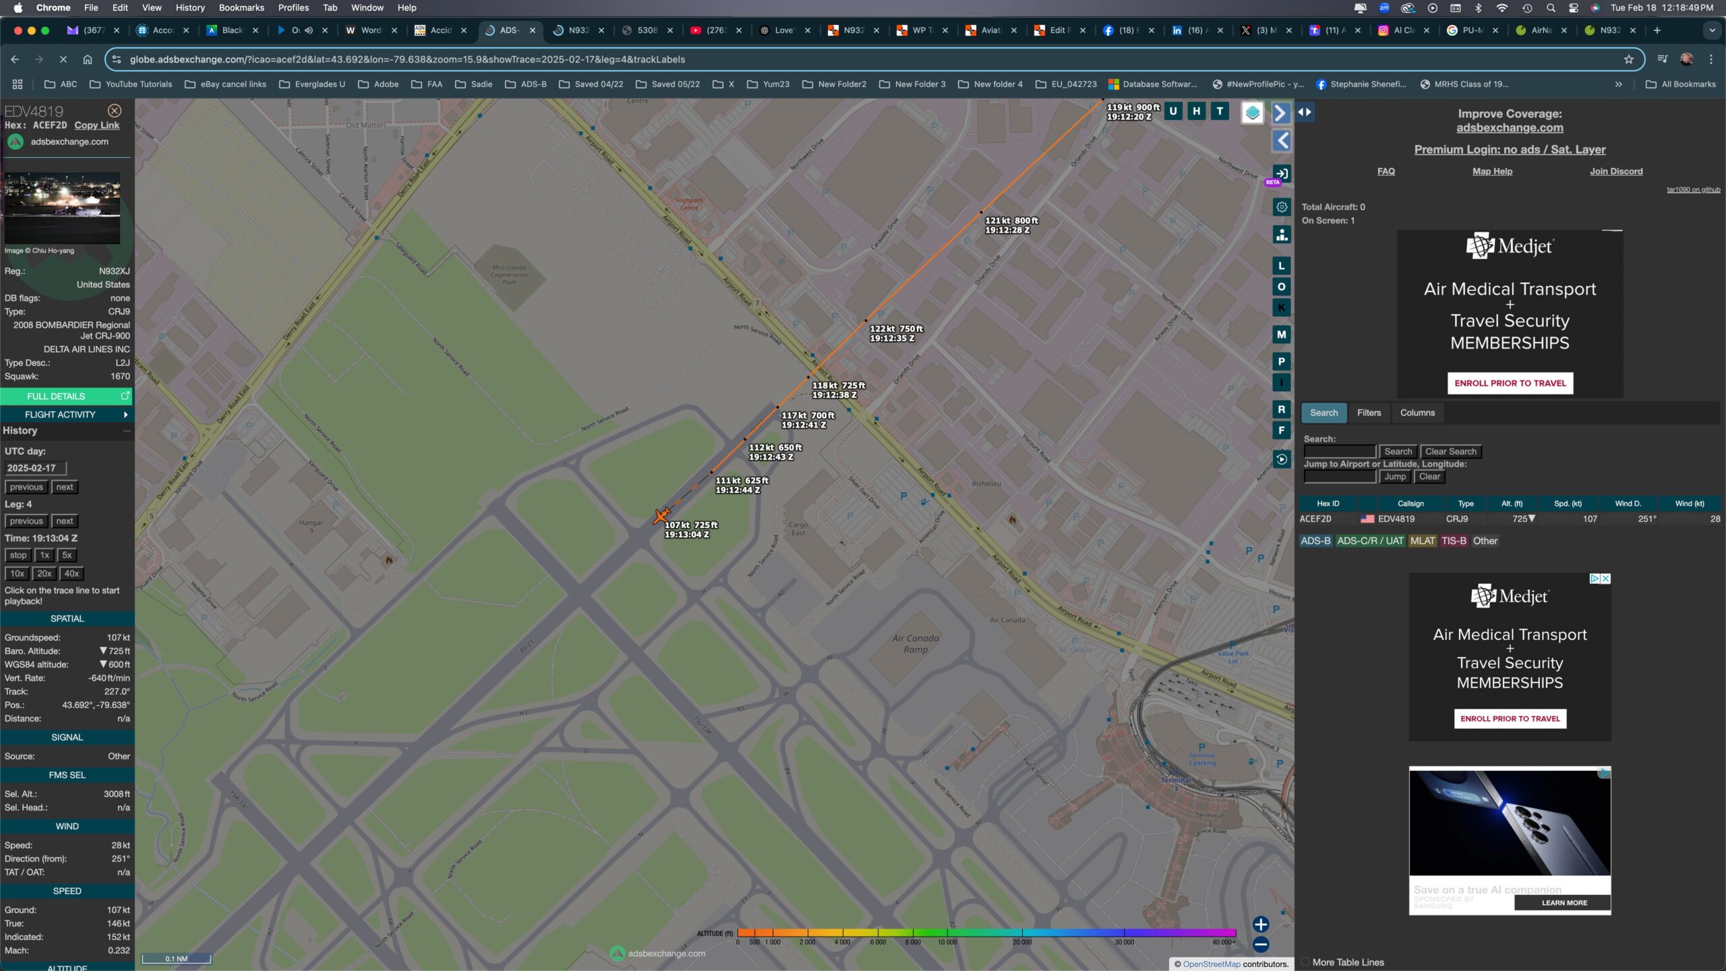The width and height of the screenshot is (1726, 971).
Task: Set playback speed to 10x
Action: click(x=17, y=574)
